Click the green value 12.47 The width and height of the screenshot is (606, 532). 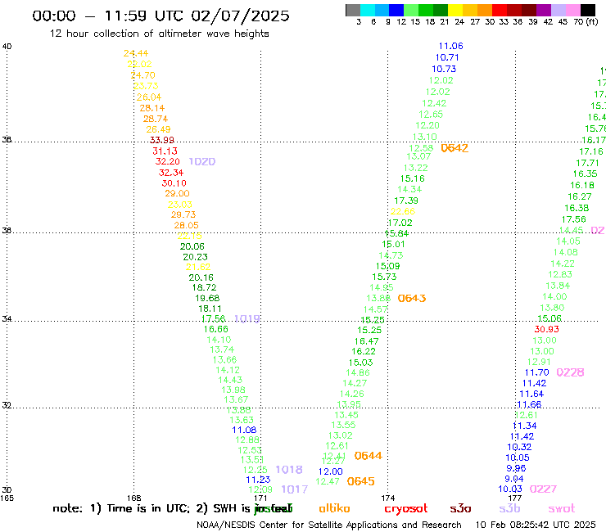coord(328,481)
